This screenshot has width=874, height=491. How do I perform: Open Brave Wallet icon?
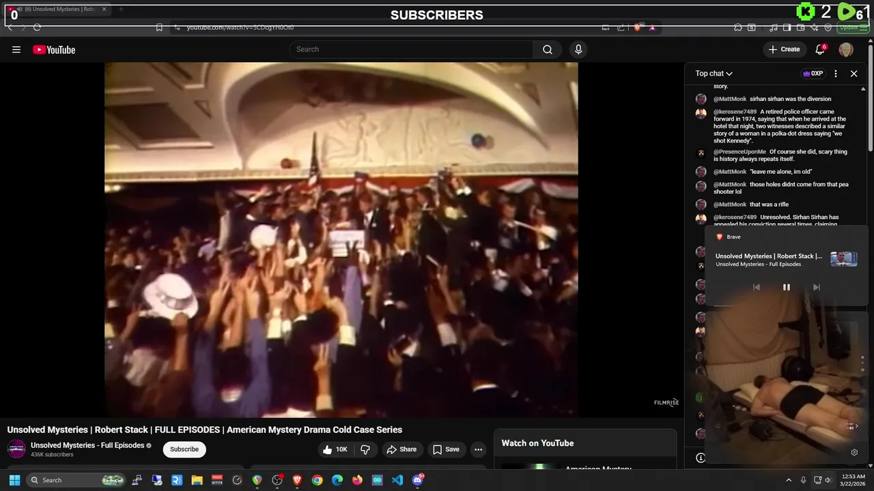800,27
